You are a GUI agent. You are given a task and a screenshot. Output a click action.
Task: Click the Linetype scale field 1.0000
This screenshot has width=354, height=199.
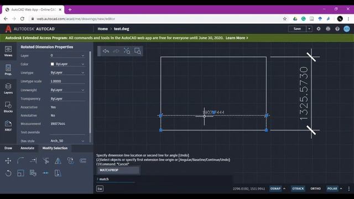pyautogui.click(x=67, y=81)
